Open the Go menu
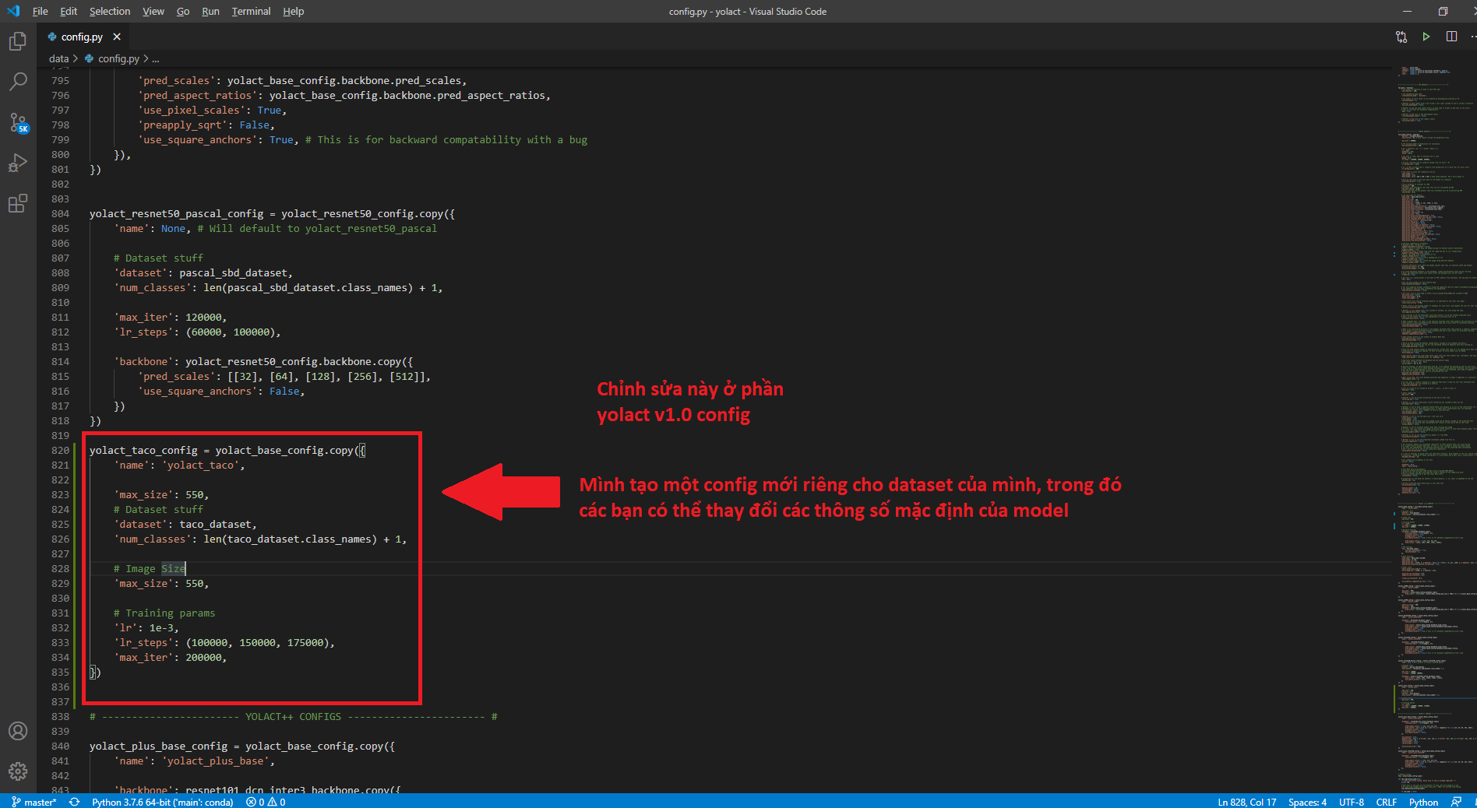This screenshot has width=1477, height=808. click(183, 11)
